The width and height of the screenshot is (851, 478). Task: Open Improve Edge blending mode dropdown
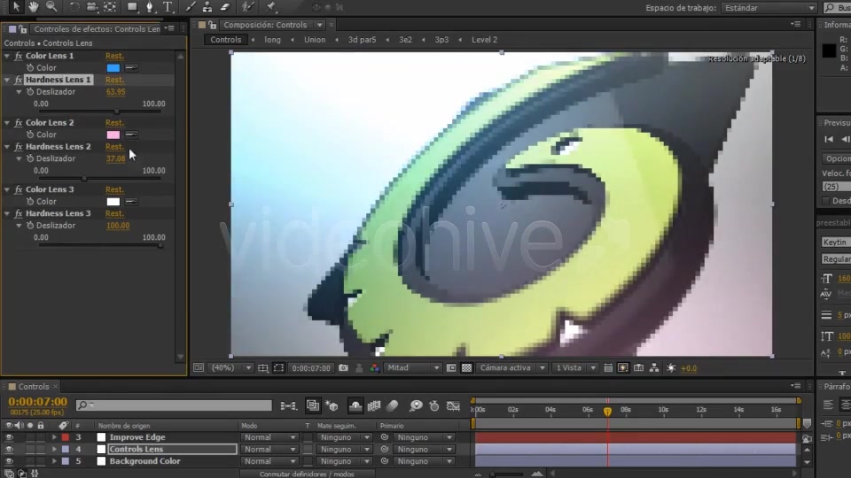(269, 437)
